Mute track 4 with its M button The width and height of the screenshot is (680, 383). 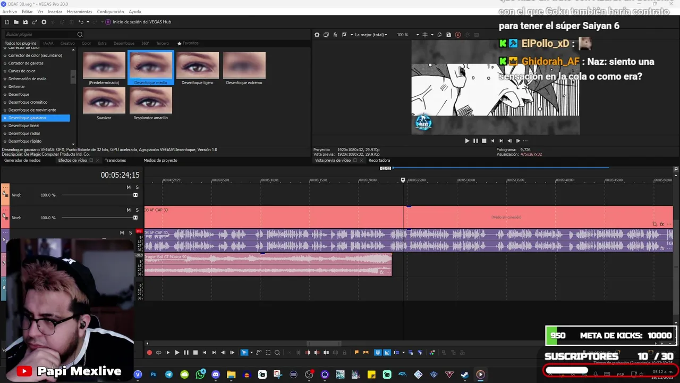coord(129,187)
